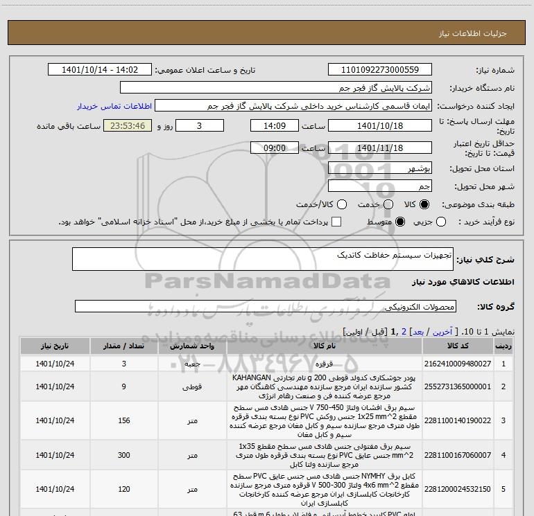This screenshot has height=516, width=534.
Task: Click the کد کالا column header
Action: pos(458,346)
